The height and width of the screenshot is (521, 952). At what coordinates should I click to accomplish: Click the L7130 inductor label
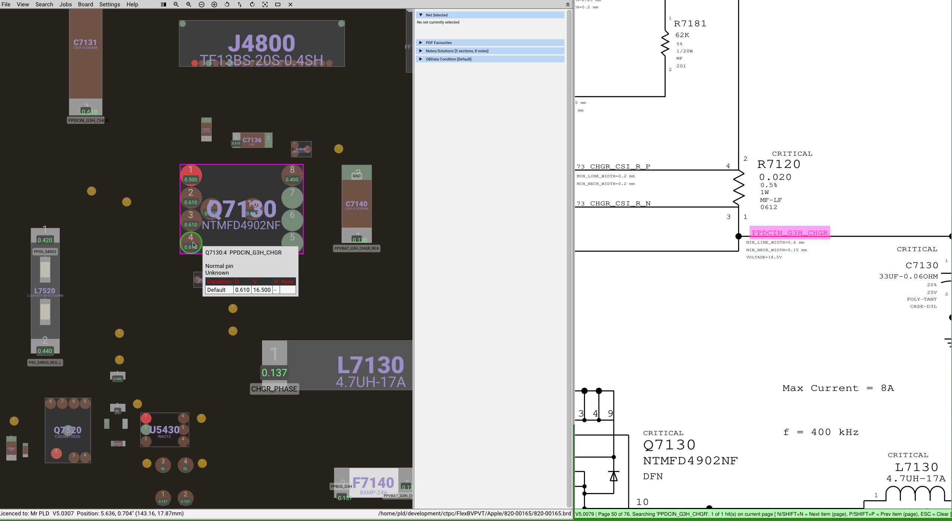[370, 365]
